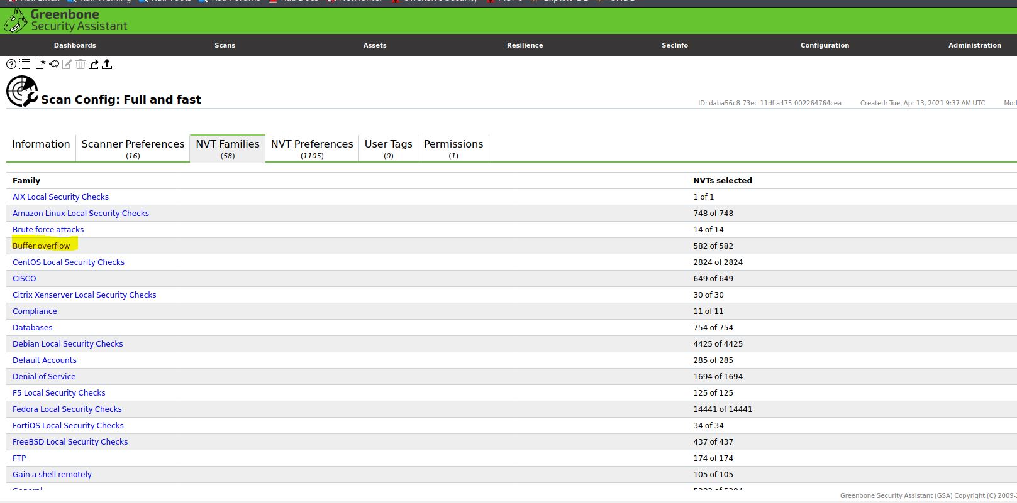Open Amazon Linux Local Security Checks link
This screenshot has height=503, width=1017.
click(81, 214)
